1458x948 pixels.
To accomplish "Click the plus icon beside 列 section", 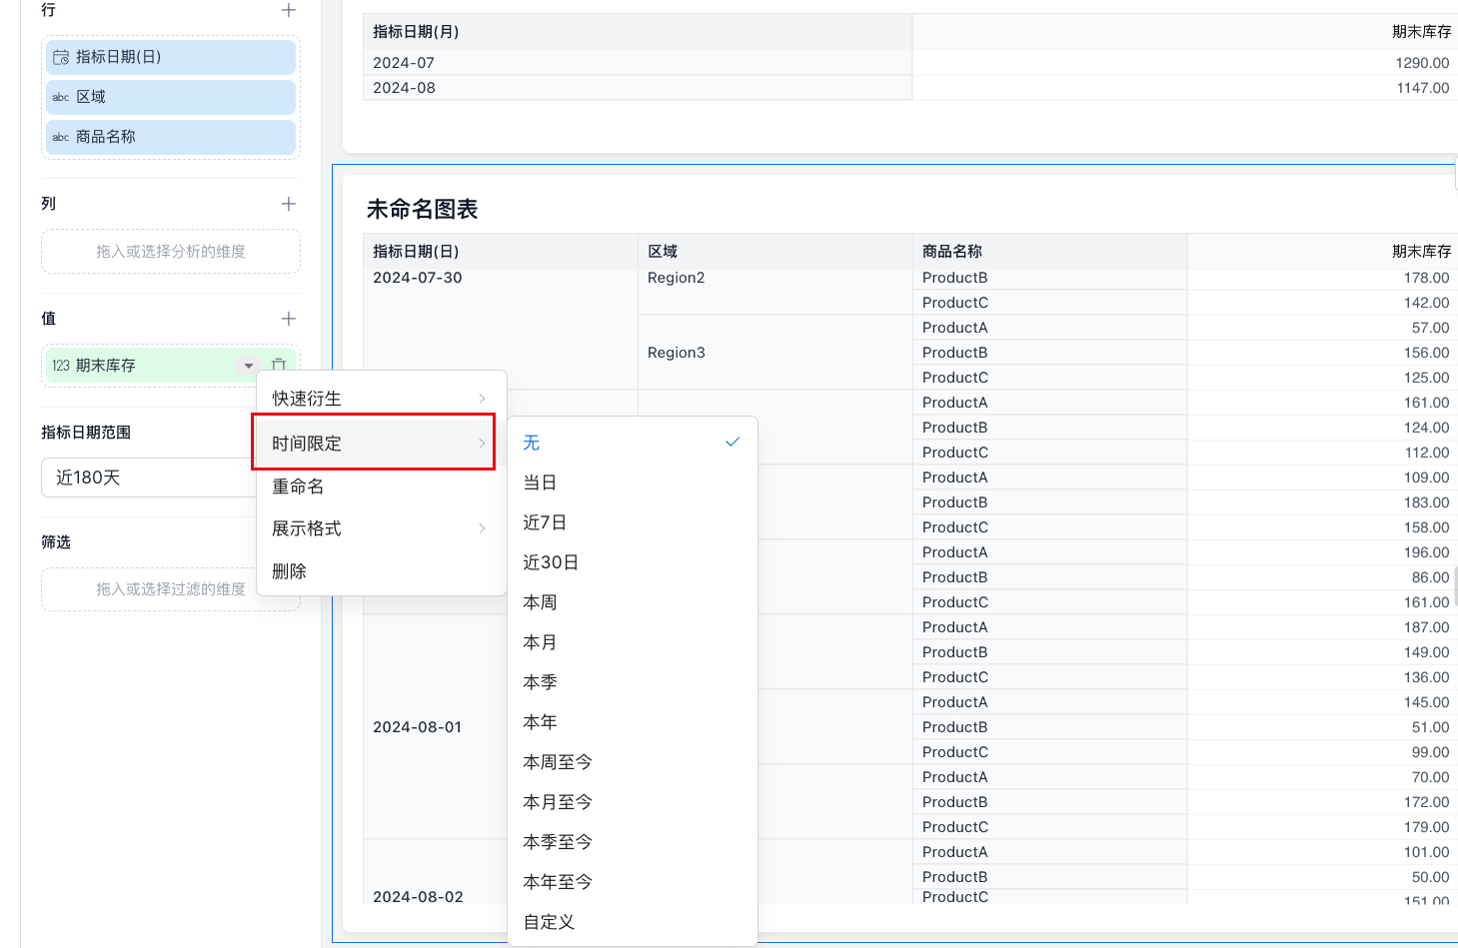I will 289,204.
